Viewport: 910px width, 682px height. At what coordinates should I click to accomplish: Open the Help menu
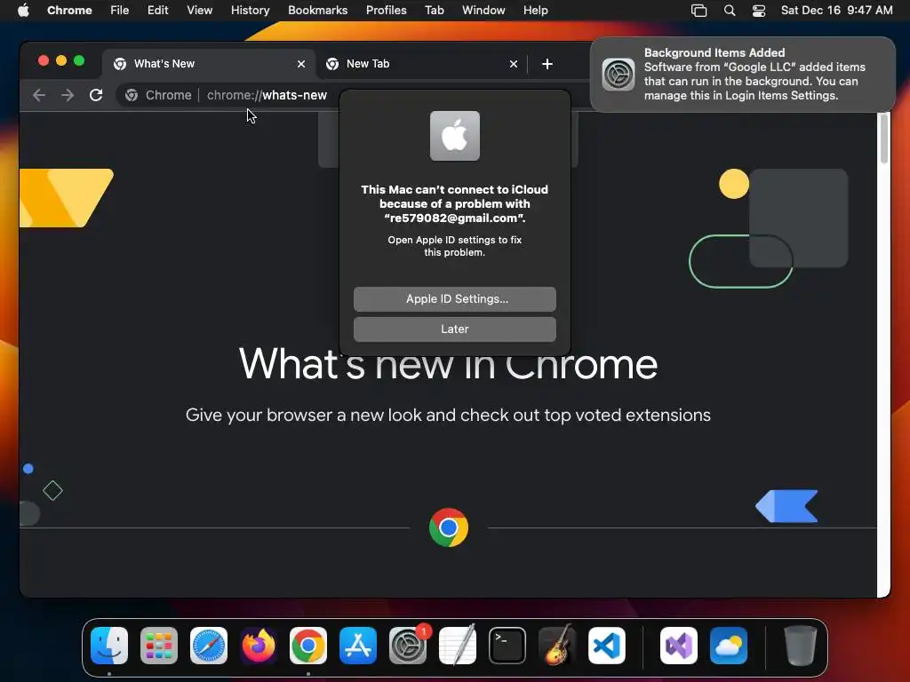tap(535, 11)
